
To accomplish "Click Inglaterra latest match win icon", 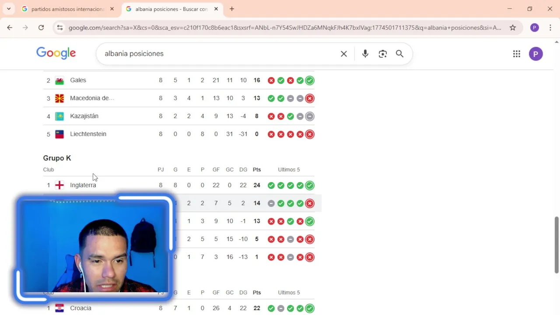I will point(310,185).
